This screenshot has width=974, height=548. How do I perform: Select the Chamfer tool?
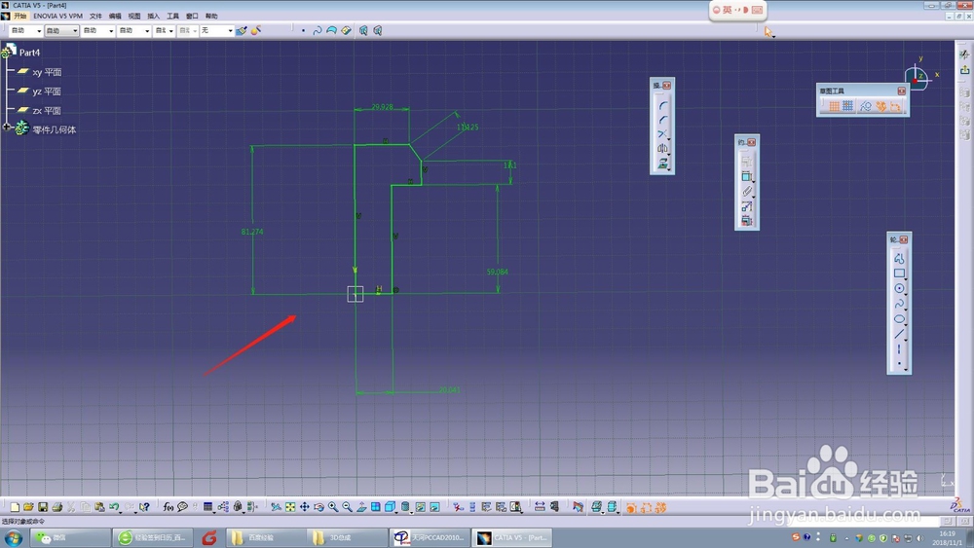662,120
